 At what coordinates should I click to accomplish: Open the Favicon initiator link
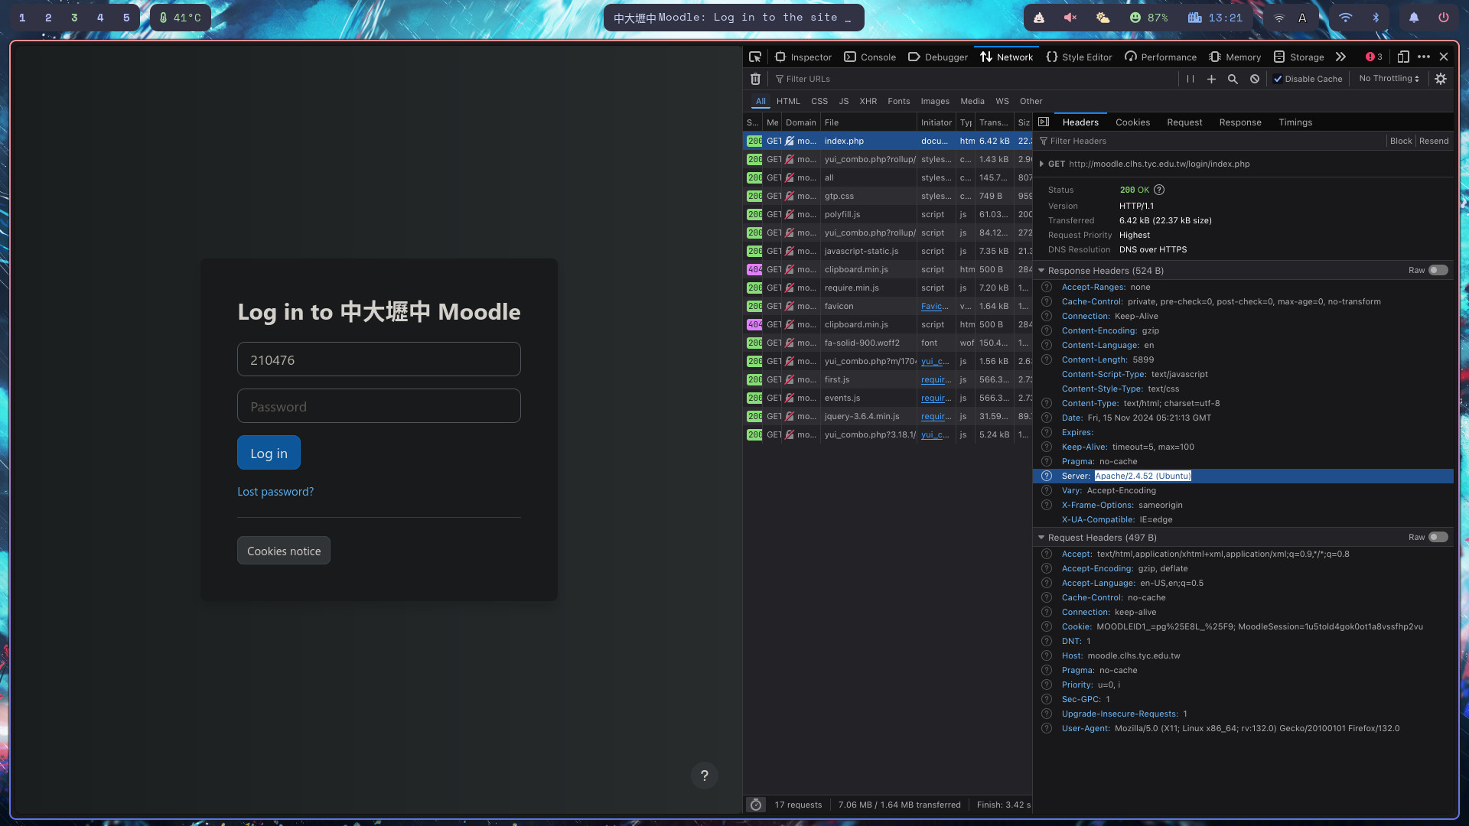[935, 306]
